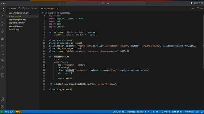Change indentation via Spaces: 4
Image resolution: width=204 pixels, height=114 pixels.
click(x=142, y=112)
